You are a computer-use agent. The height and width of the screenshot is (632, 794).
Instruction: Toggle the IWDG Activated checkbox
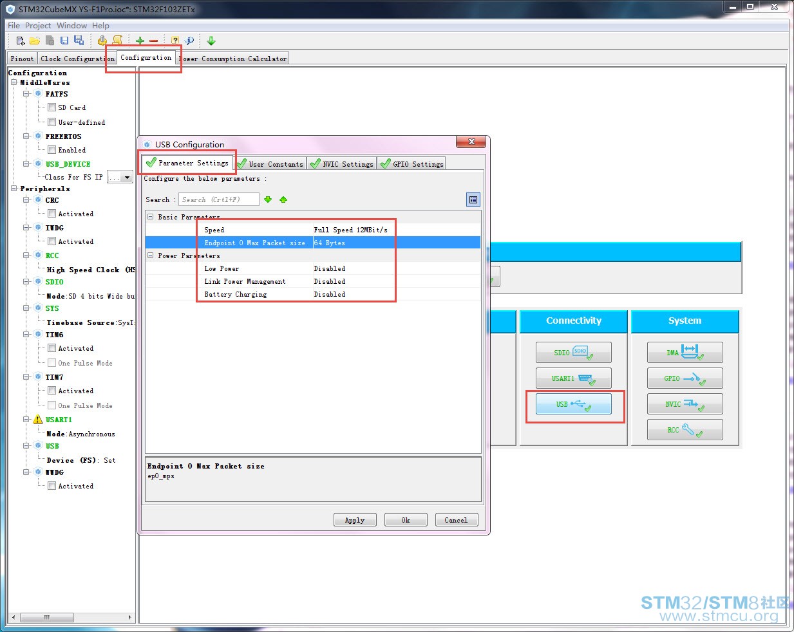(52, 241)
